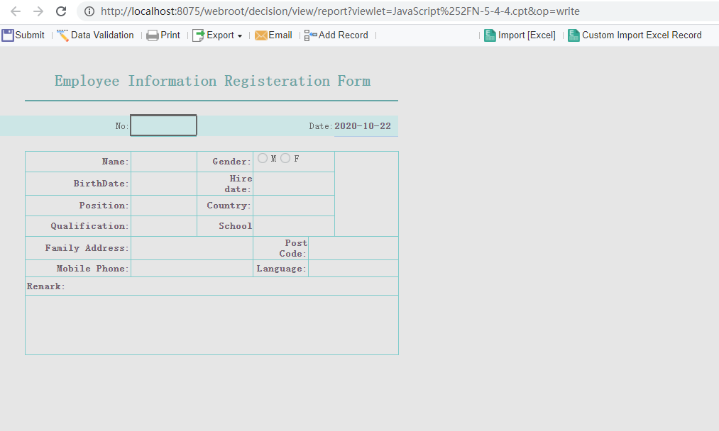Click the Hire date input cell
The image size is (719, 431).
[294, 184]
